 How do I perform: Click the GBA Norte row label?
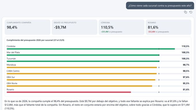tap(12, 83)
